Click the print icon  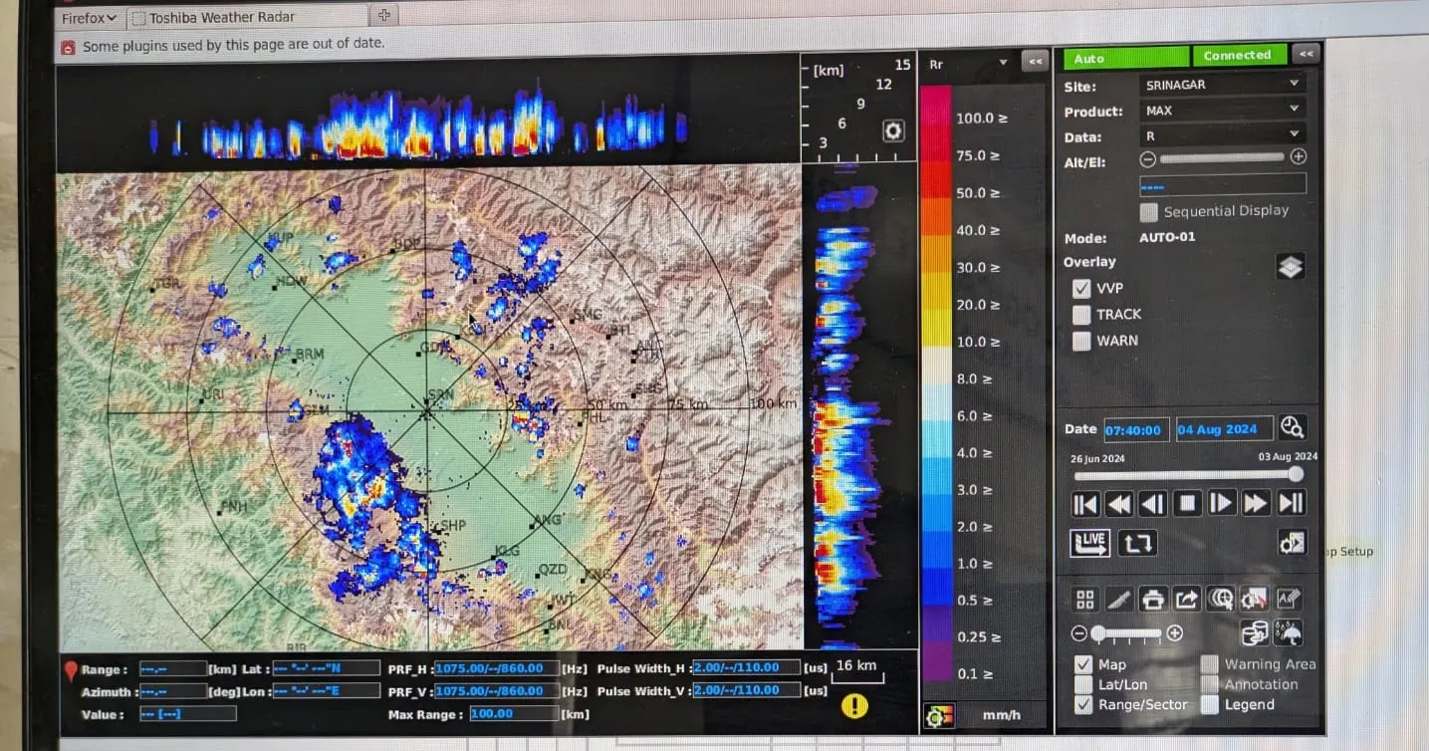pos(1153,600)
